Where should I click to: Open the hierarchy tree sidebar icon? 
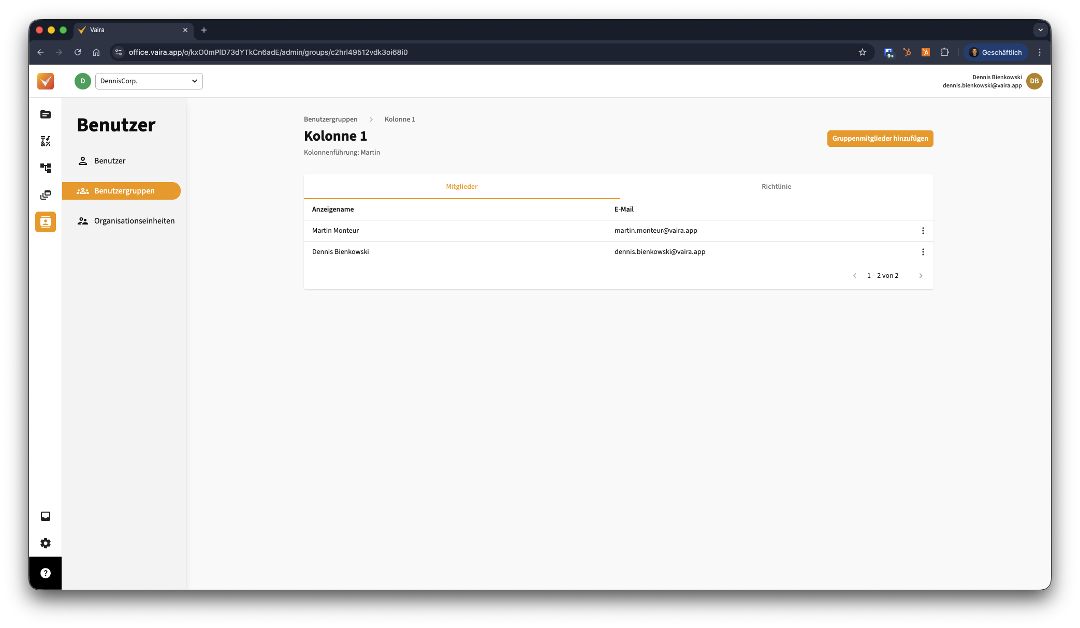coord(46,168)
